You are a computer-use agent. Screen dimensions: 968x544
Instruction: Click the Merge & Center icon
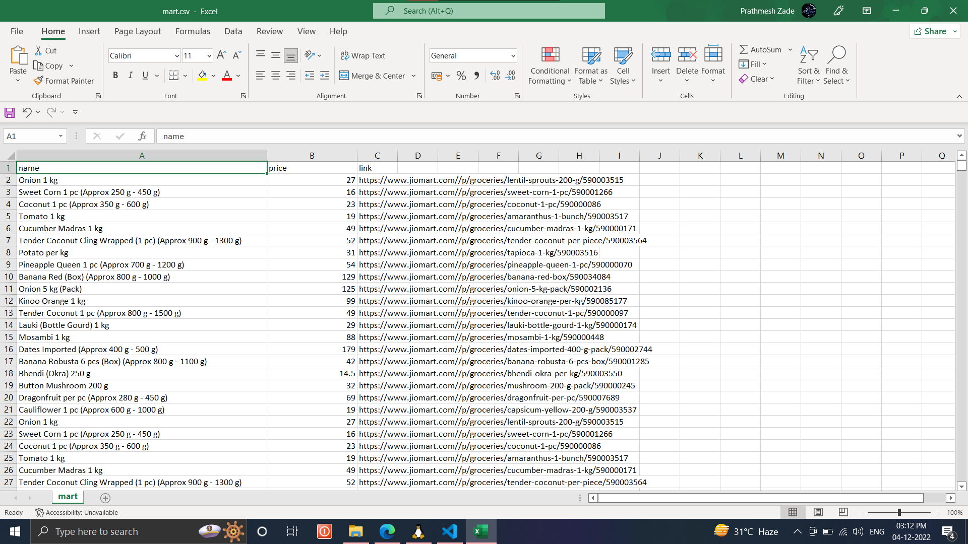tap(344, 76)
